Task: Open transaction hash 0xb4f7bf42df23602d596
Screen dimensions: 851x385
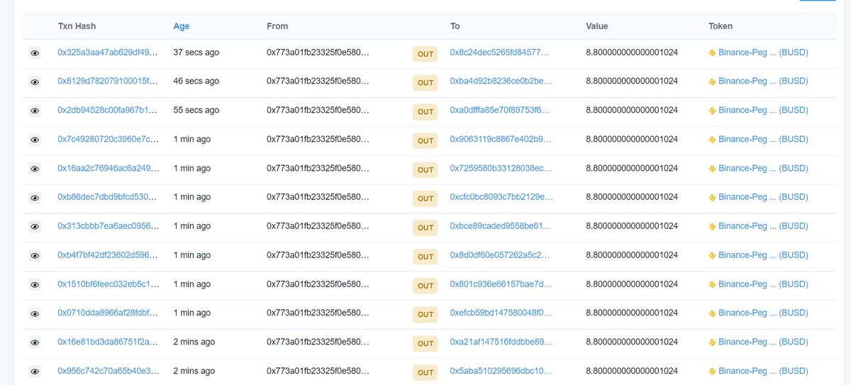Action: pyautogui.click(x=108, y=255)
